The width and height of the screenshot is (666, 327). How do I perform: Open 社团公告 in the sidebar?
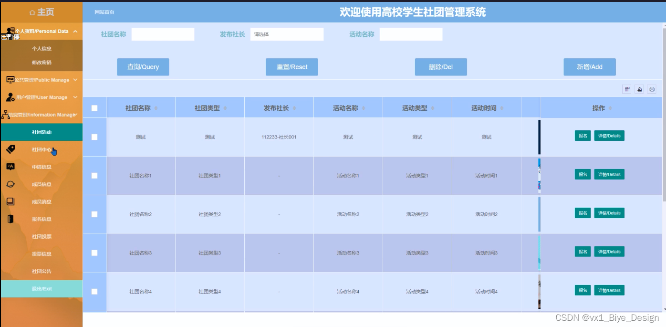pos(42,271)
